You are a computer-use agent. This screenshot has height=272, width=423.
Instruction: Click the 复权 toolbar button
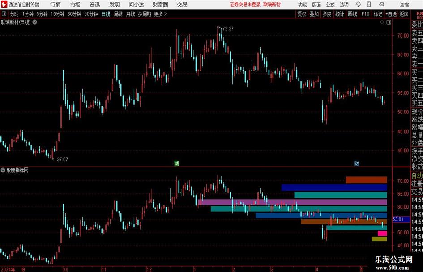click(302, 14)
